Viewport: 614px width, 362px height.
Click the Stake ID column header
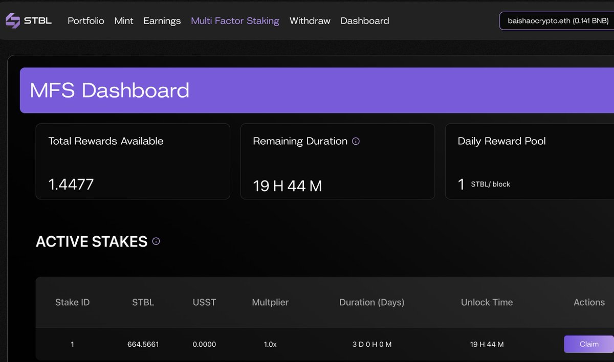72,302
